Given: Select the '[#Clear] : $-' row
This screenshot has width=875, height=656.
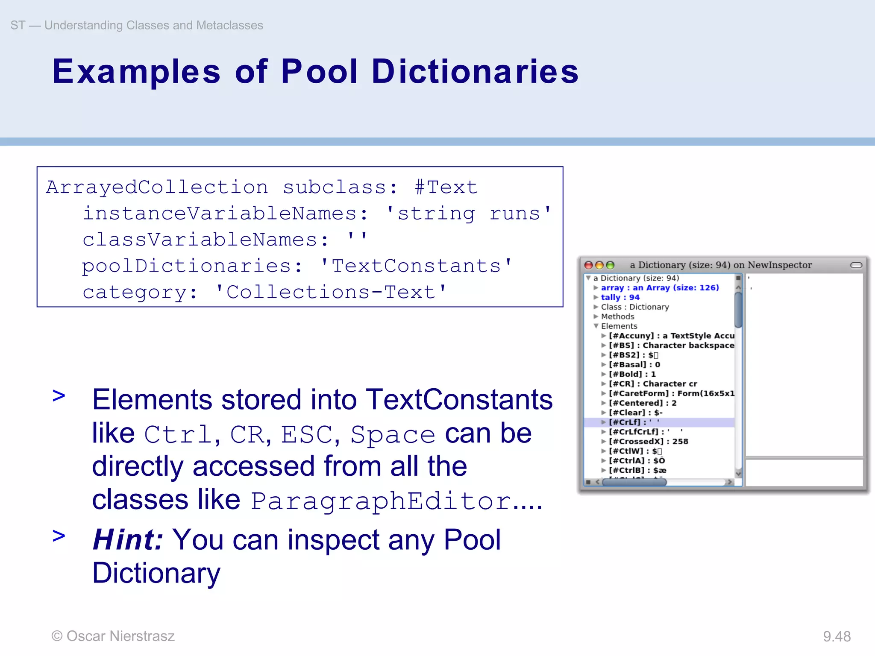Looking at the screenshot, I should (x=659, y=413).
